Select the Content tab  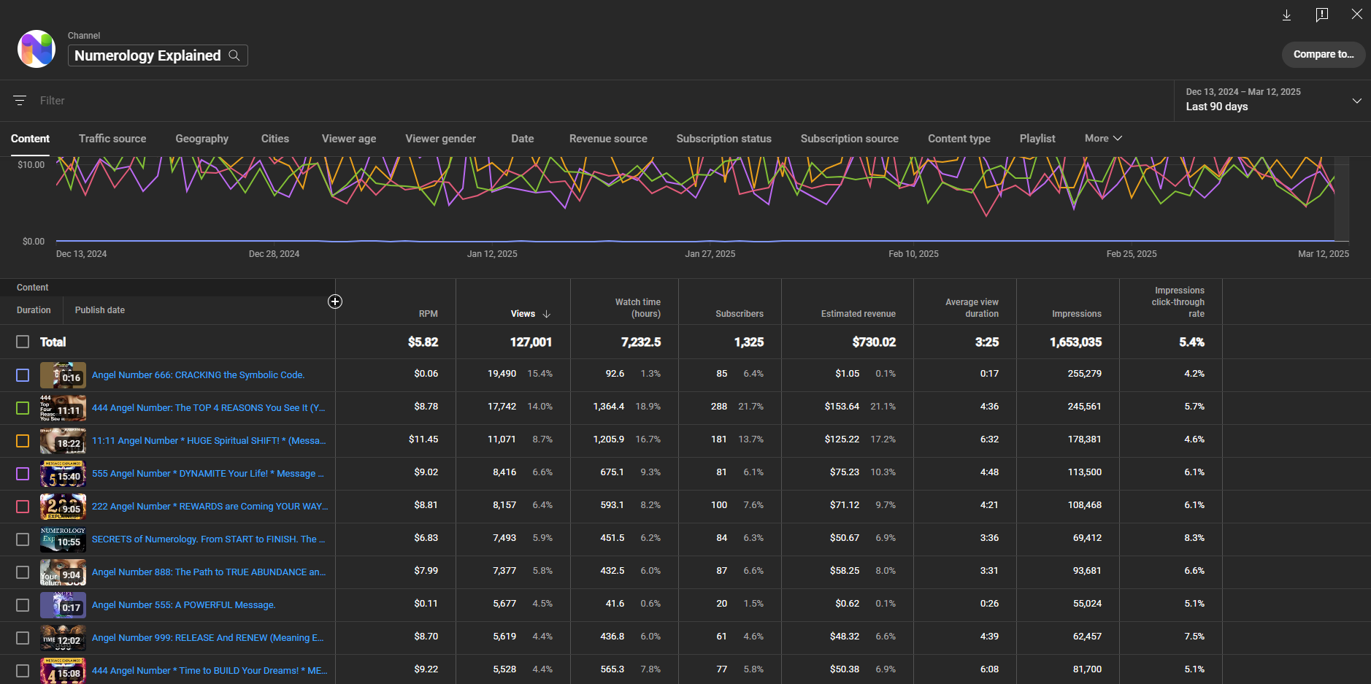click(x=30, y=139)
